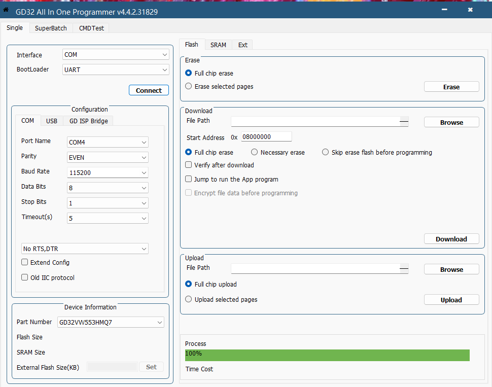Open the Parity combo box
The width and height of the screenshot is (492, 387).
coord(108,157)
